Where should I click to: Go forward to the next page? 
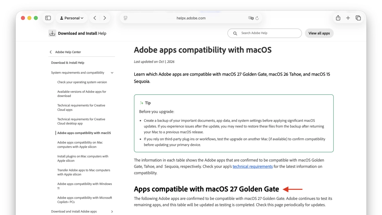(105, 18)
